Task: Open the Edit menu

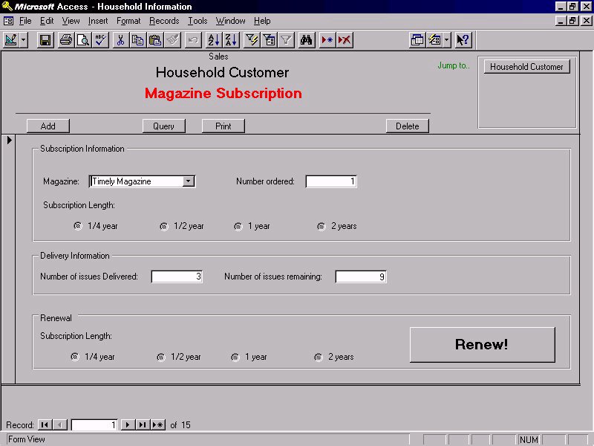Action: point(47,21)
